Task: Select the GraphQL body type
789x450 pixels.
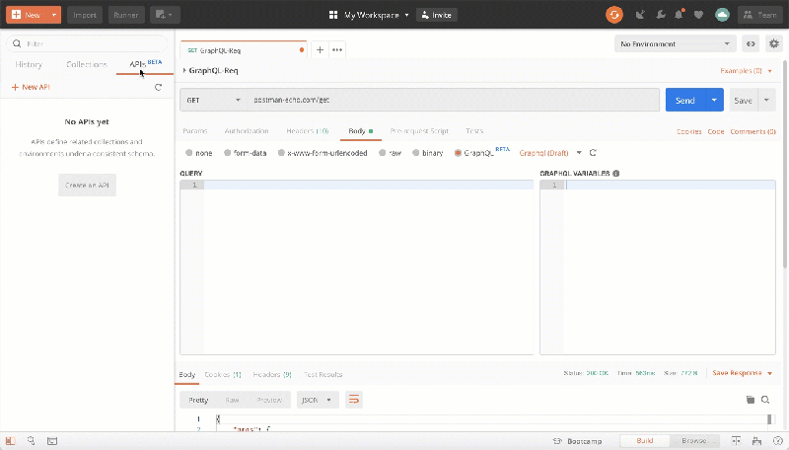Action: 458,153
